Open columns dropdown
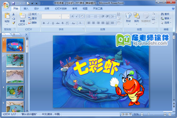Viewport: 177px width, 118px height. pos(113,23)
